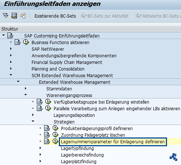
Task: Select Business Functions aktivieren entry
Action: click(60, 43)
